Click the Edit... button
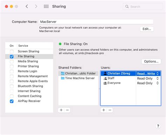Image resolution: width=166 pixels, height=135 pixels. 147,29
